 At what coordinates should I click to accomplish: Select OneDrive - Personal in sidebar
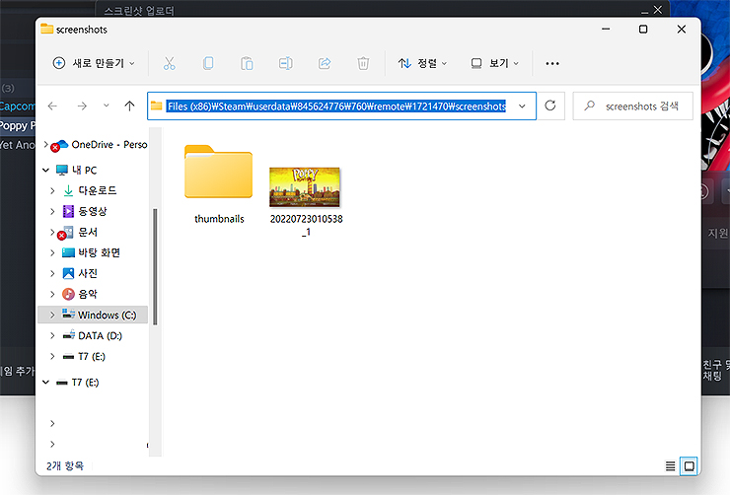click(x=109, y=145)
